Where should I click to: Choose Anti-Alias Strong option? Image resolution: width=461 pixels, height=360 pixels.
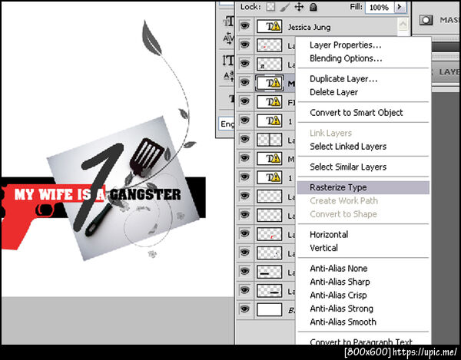coord(342,309)
